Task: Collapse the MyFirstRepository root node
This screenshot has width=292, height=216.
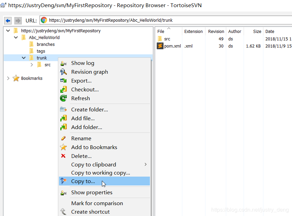Action: [8, 31]
